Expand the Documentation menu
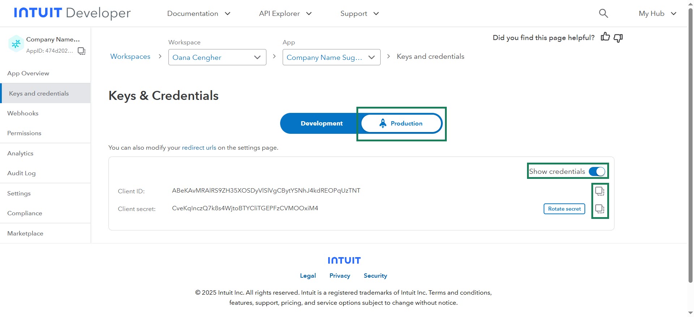694x317 pixels. [198, 14]
